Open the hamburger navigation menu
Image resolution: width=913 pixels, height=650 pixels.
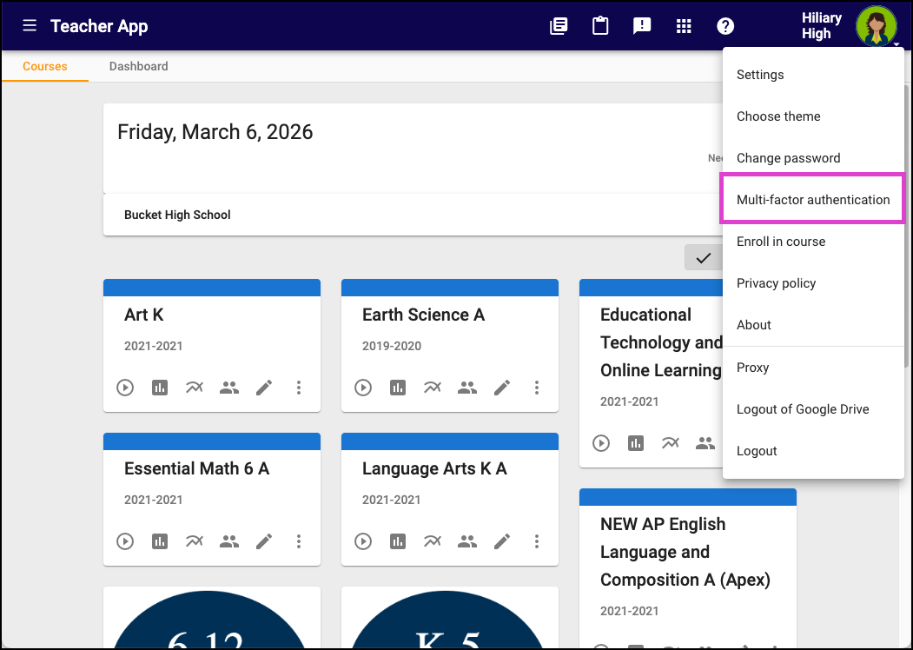(30, 25)
